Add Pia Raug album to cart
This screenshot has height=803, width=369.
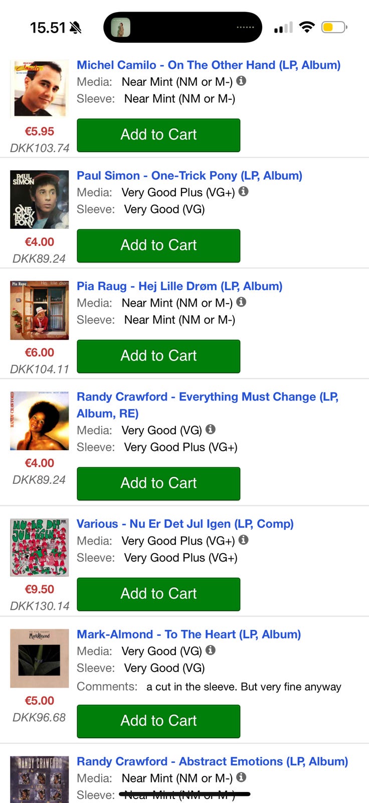[158, 356]
